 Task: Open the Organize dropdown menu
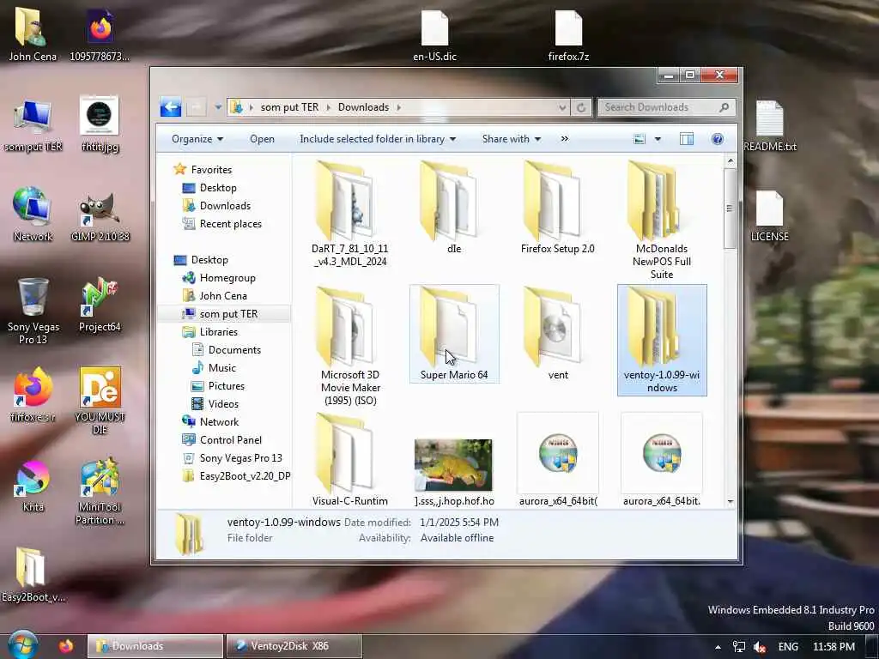click(197, 139)
